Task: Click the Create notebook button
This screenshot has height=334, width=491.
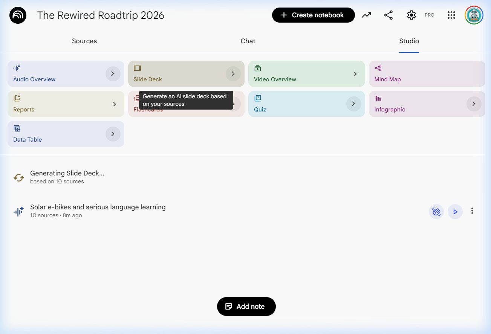Action: 313,15
